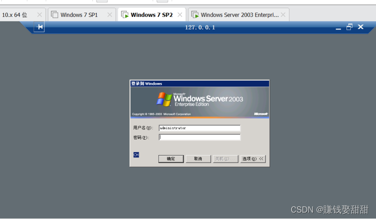Collapse login options with 选项 button
The image size is (376, 219).
(x=253, y=159)
